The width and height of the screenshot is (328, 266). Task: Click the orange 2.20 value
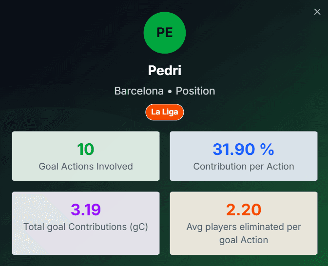243,209
